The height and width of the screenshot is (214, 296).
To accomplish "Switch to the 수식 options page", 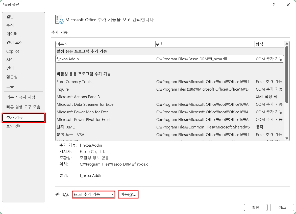I will pyautogui.click(x=10, y=25).
